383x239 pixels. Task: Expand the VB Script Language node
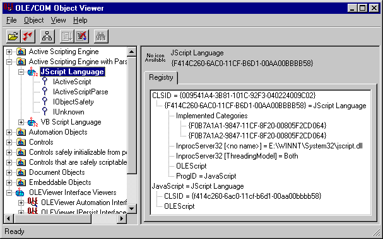[21, 122]
